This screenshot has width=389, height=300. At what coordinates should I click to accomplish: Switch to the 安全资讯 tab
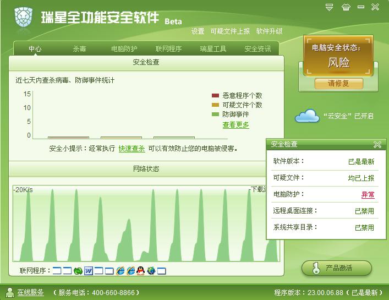click(x=257, y=48)
